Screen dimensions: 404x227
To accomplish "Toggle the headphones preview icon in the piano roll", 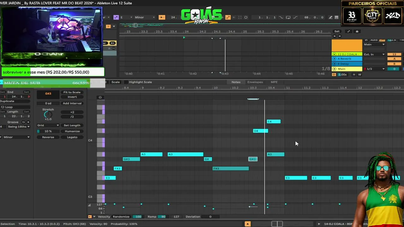I will pyautogui.click(x=100, y=97).
